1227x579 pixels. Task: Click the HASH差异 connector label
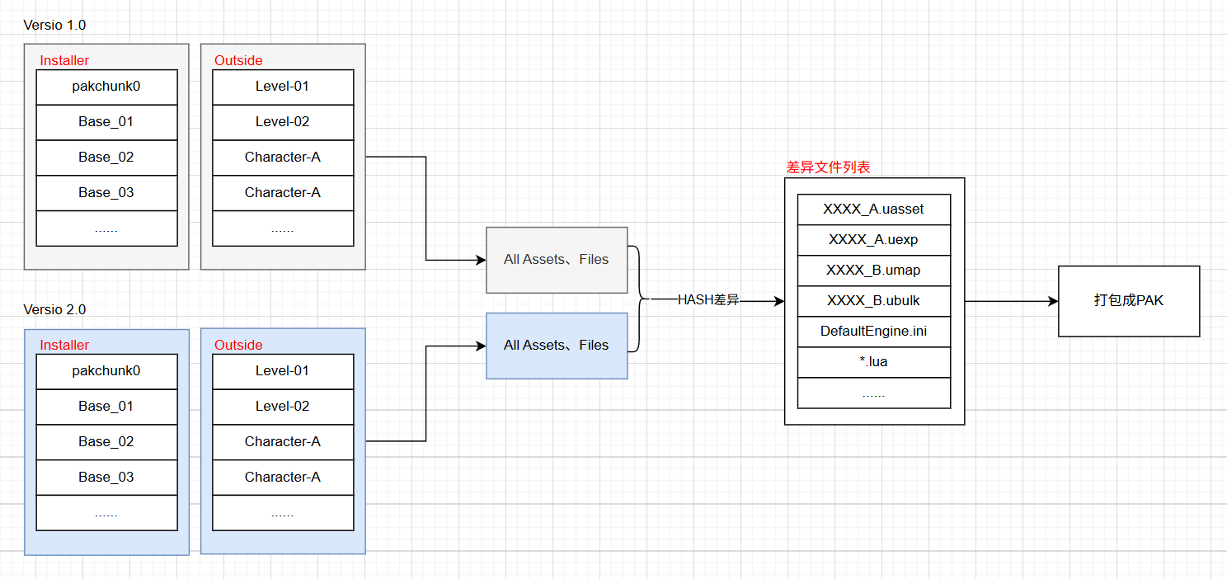point(708,301)
